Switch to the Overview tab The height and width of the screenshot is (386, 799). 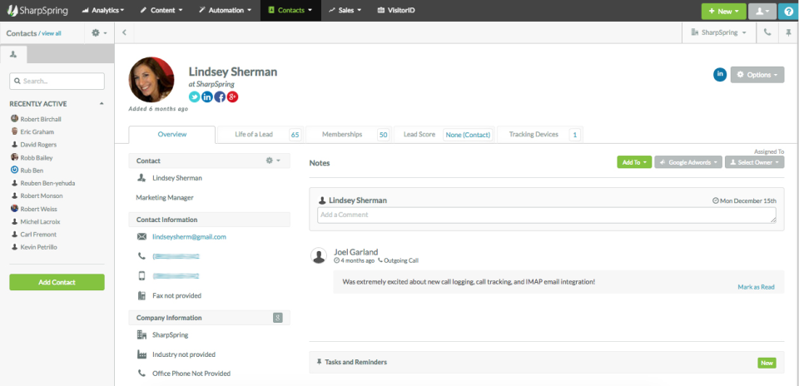tap(171, 135)
